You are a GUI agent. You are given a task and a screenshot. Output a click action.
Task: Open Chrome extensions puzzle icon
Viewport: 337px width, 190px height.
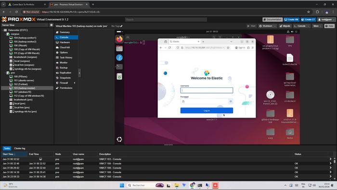[x=317, y=12]
